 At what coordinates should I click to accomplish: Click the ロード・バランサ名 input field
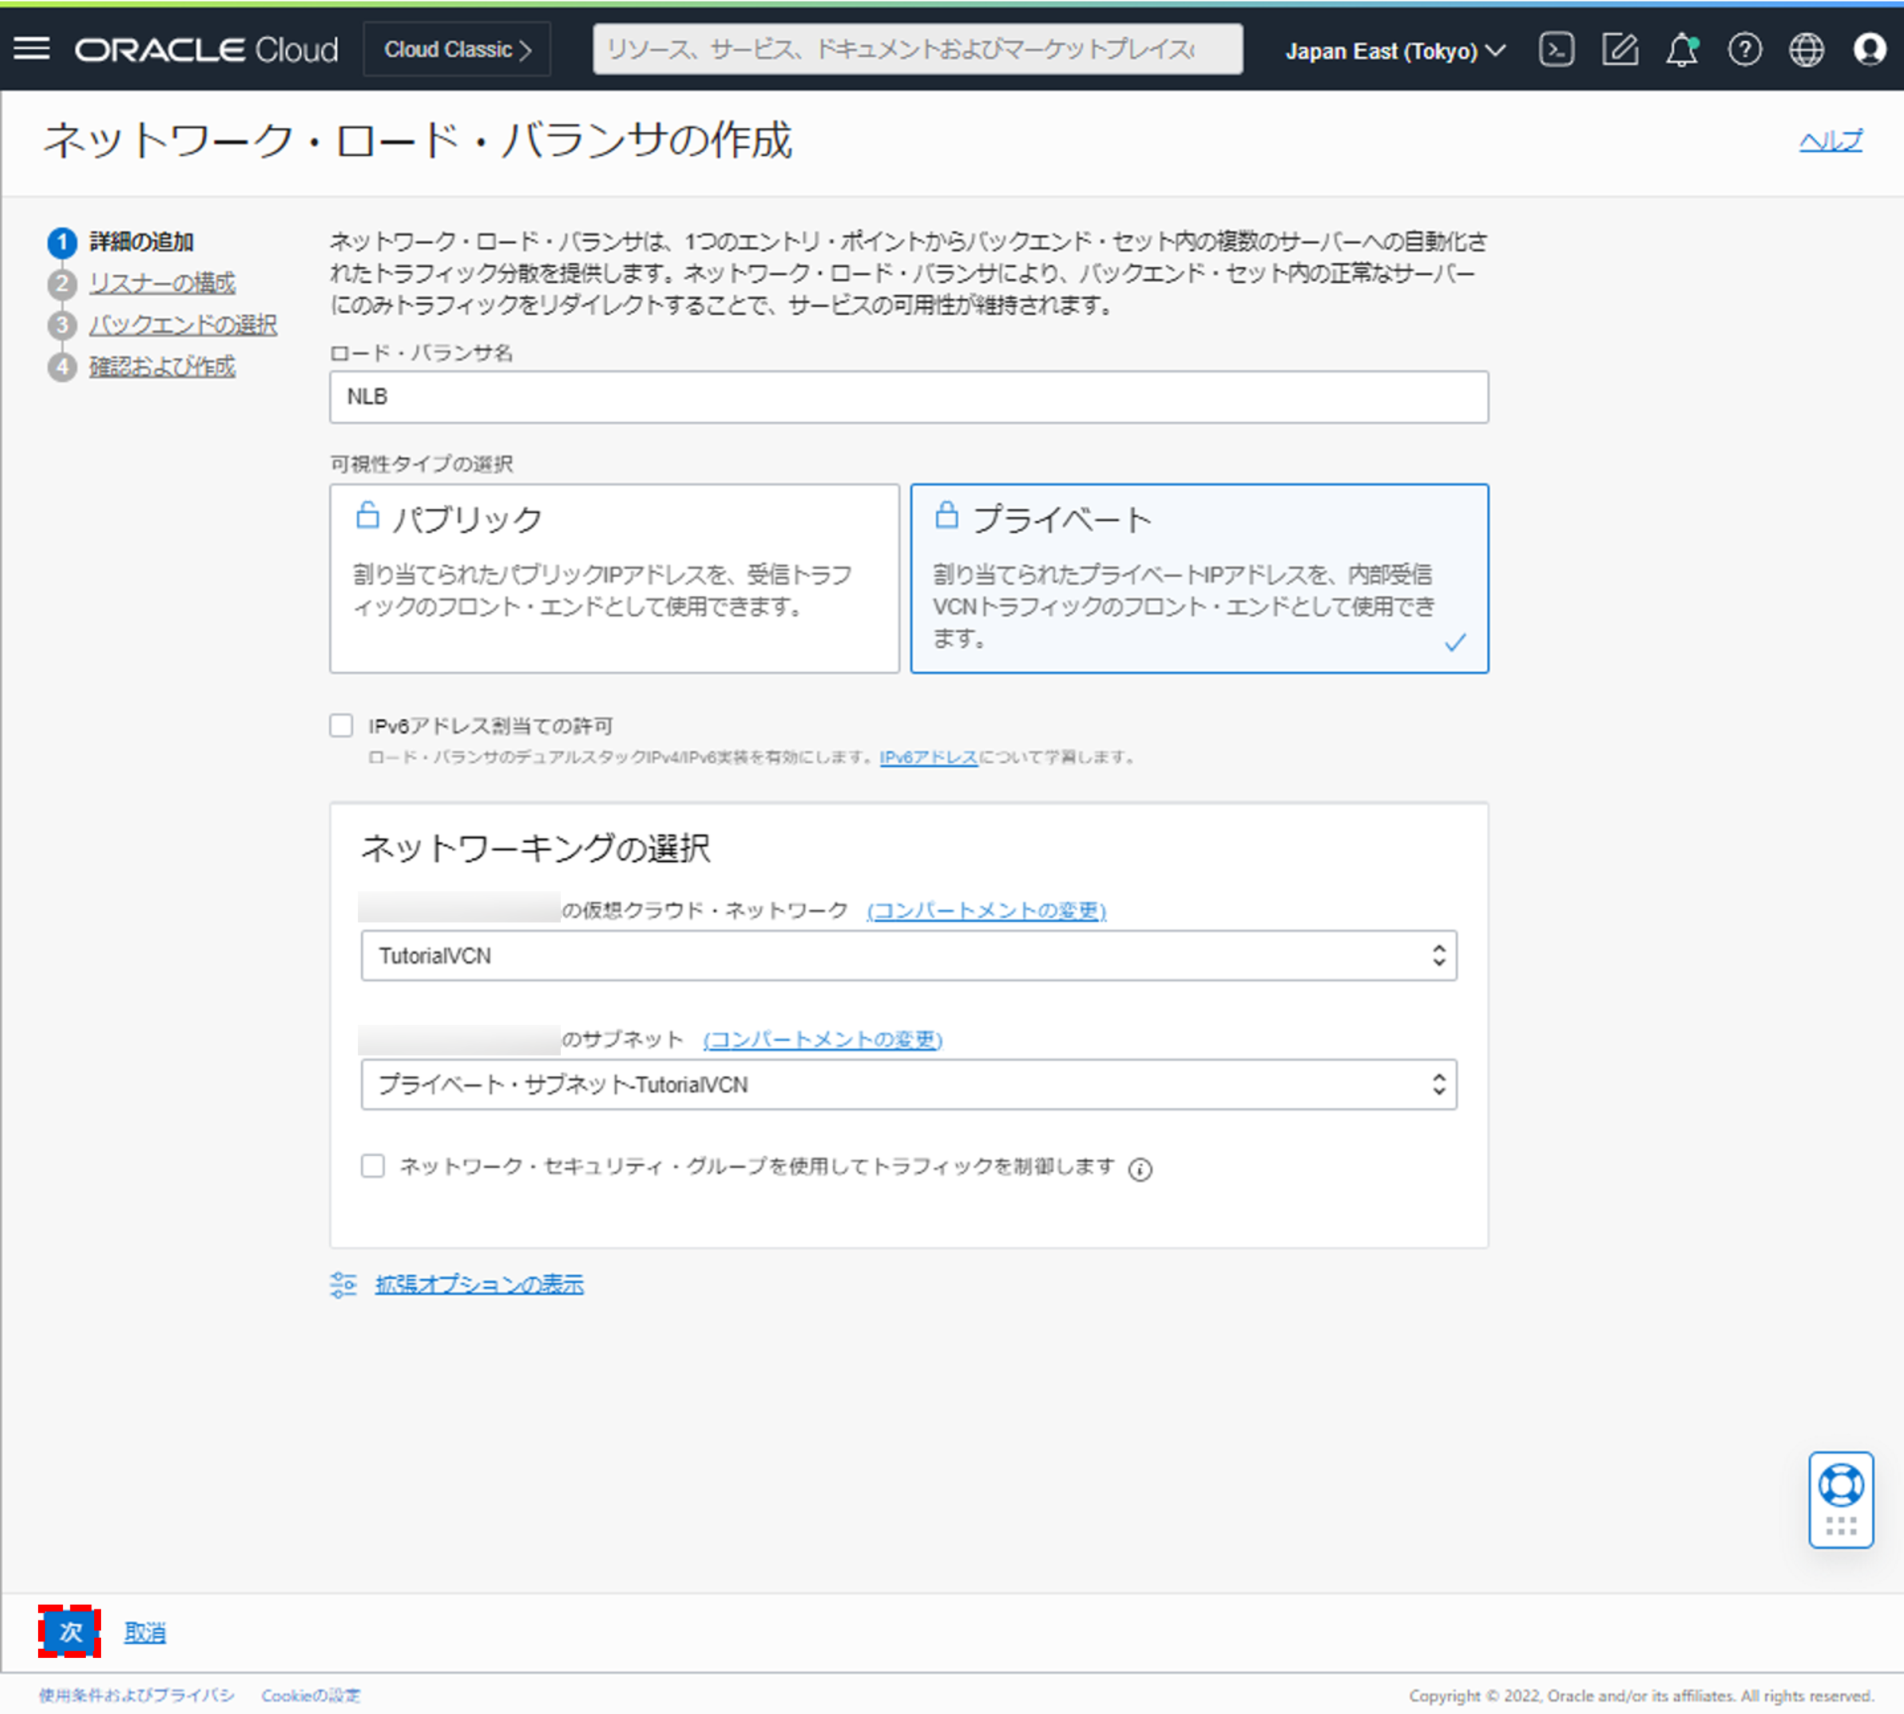908,397
